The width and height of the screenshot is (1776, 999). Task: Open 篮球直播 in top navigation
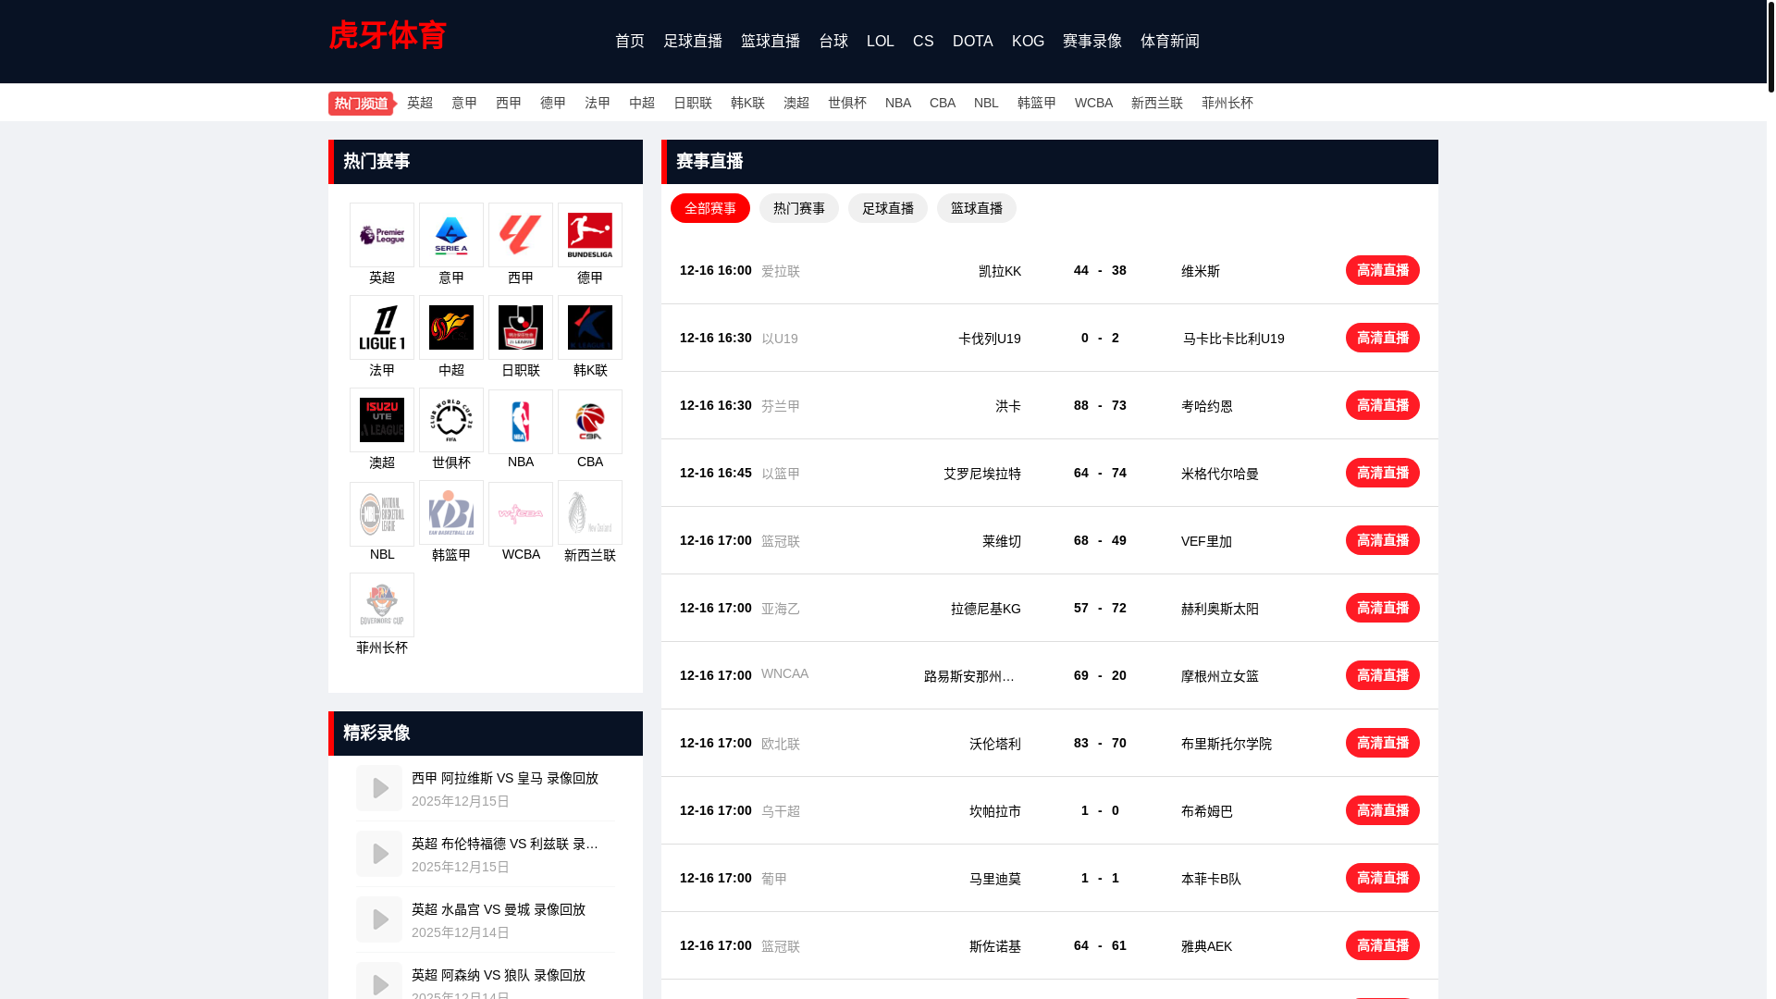coord(771,41)
